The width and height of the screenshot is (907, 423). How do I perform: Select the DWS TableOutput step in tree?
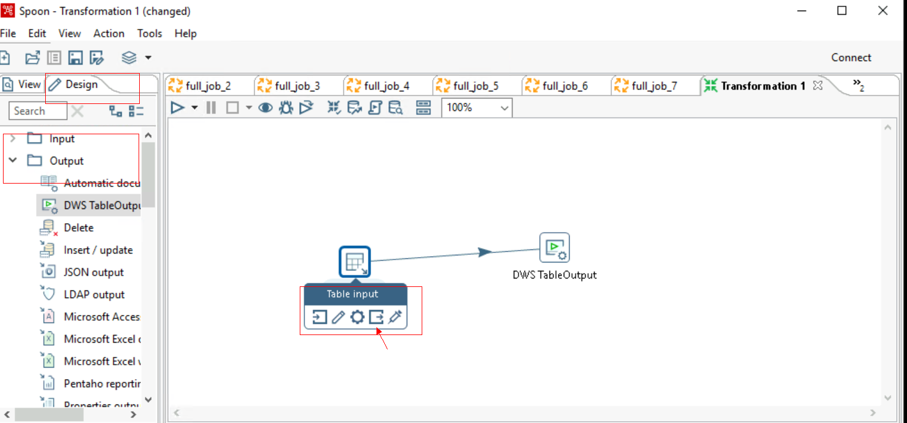click(x=89, y=206)
